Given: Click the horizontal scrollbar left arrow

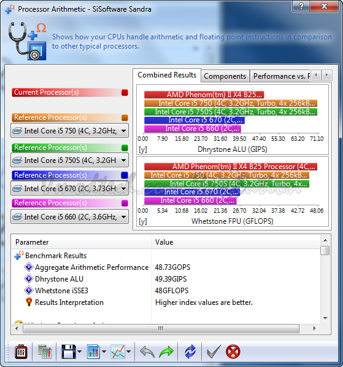Looking at the screenshot, I should 17,328.
